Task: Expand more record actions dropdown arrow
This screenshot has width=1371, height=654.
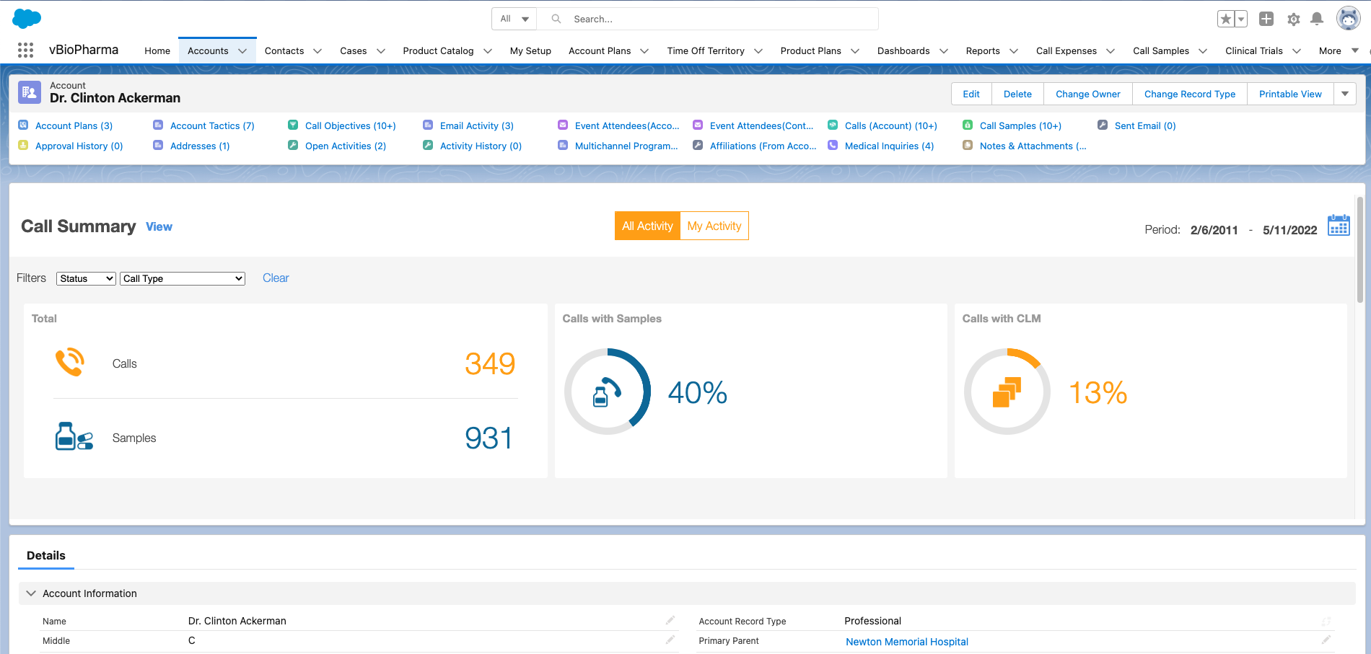Action: (x=1345, y=94)
